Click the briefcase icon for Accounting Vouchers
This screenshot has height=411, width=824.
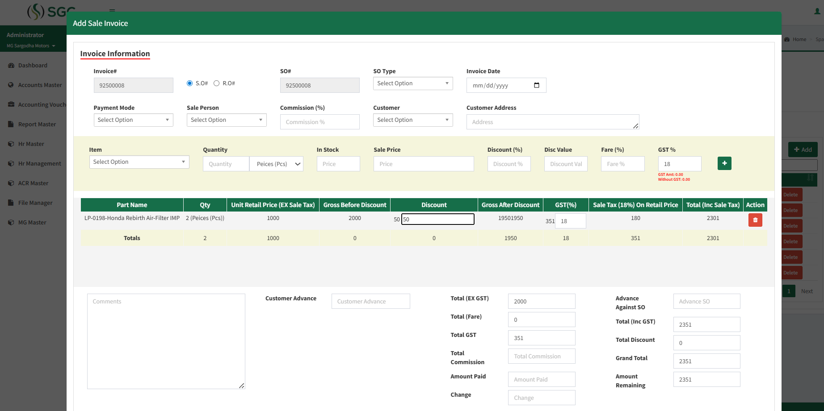tap(11, 104)
